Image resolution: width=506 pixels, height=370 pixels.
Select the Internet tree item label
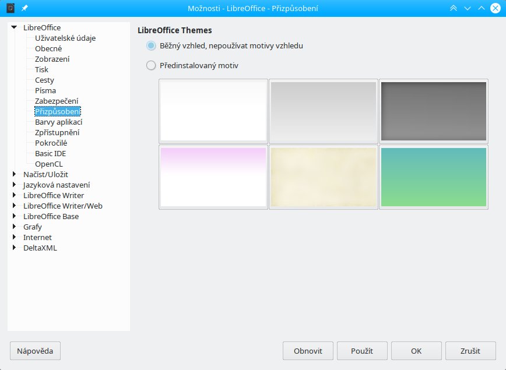(x=37, y=237)
